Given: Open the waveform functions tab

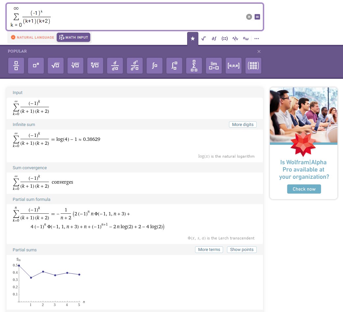Looking at the screenshot, I should [235, 39].
